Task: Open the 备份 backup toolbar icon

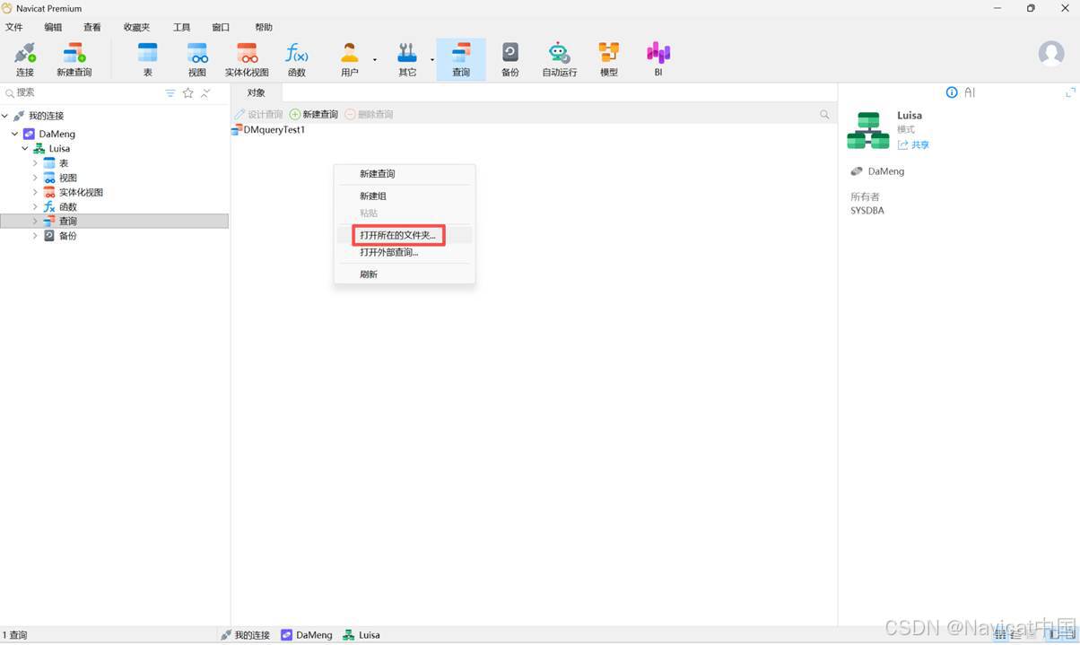Action: (x=510, y=59)
